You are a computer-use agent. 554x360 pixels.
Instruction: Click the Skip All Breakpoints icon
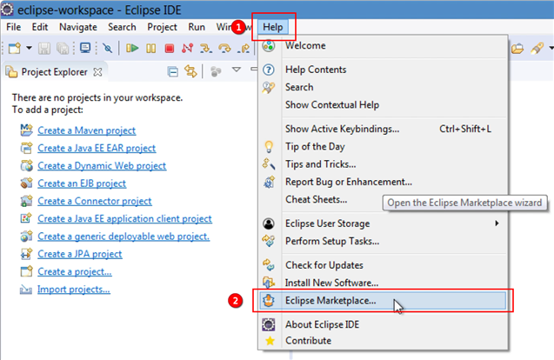[108, 48]
